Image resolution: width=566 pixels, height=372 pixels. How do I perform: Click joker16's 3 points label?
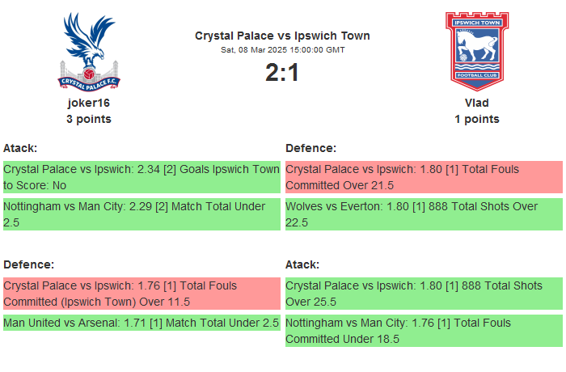[89, 119]
